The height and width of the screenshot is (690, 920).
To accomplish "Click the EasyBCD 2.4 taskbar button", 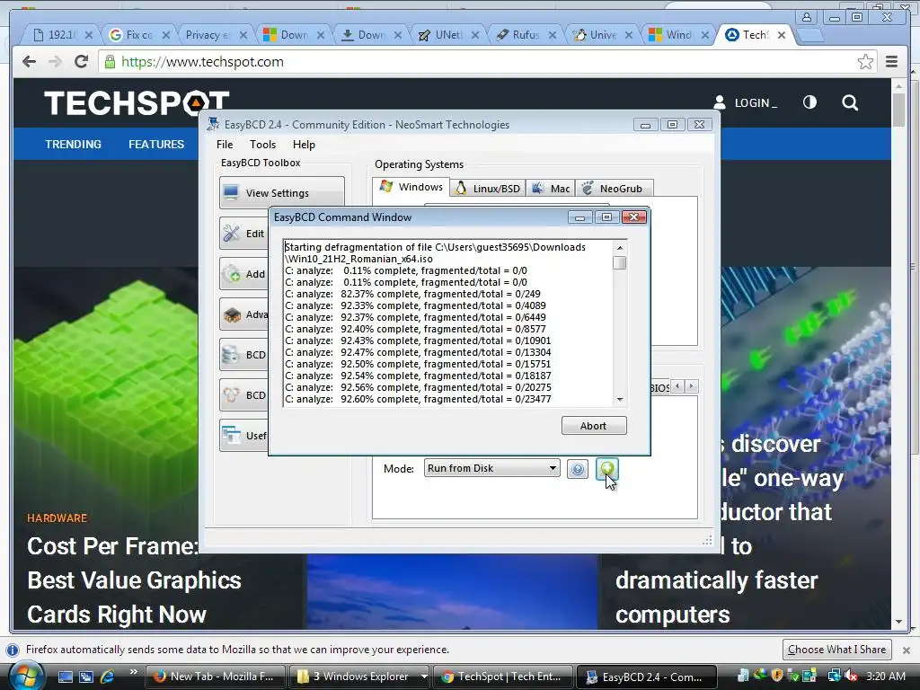I will [x=647, y=677].
